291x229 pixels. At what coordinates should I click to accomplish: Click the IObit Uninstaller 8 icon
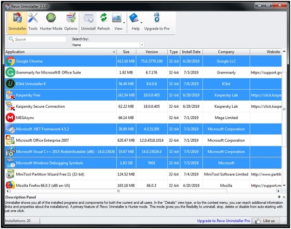click(11, 84)
